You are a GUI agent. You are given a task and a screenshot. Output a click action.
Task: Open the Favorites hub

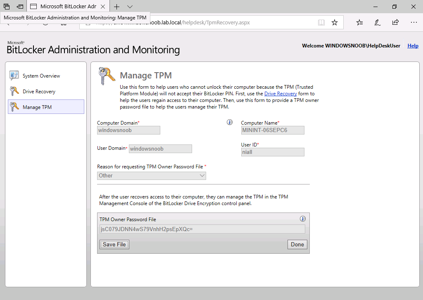(360, 22)
